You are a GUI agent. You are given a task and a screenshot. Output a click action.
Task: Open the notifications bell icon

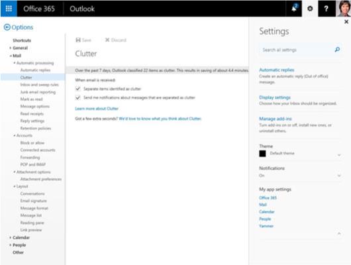294,9
